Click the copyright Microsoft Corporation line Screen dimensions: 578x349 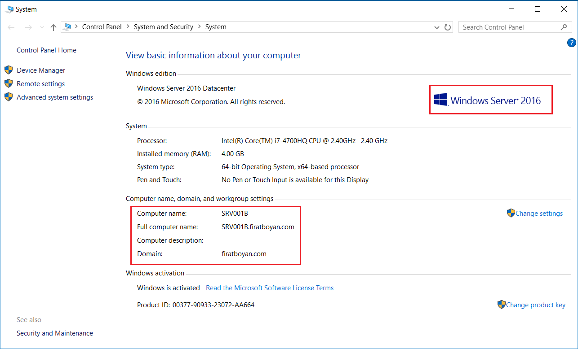pos(211,102)
